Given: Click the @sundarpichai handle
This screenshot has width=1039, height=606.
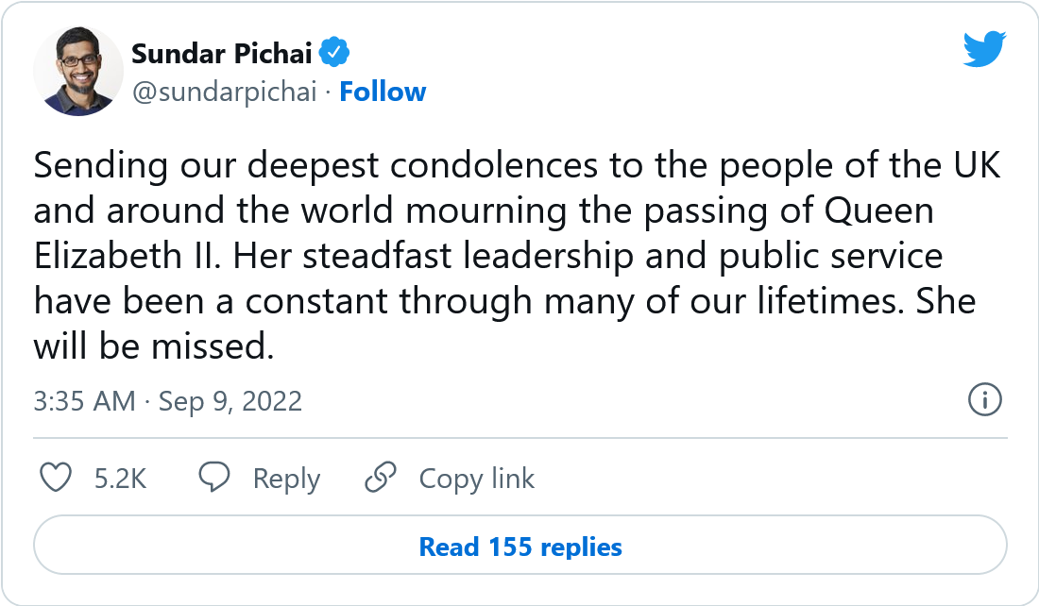Looking at the screenshot, I should 224,93.
